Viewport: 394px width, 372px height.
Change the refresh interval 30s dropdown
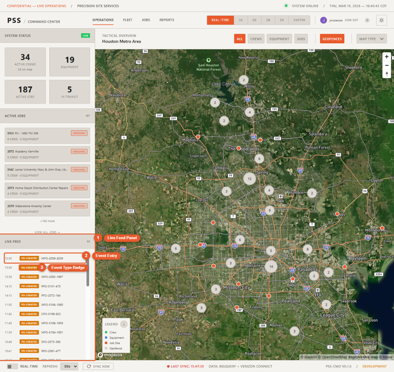[x=69, y=366]
